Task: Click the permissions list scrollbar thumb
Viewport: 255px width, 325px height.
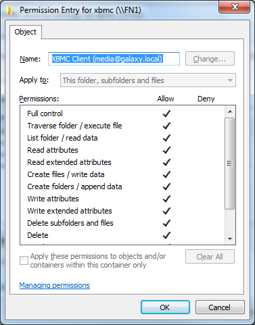Action: click(230, 164)
